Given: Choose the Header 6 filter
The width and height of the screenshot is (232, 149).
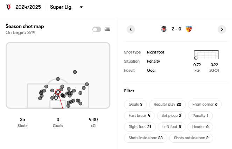Looking at the screenshot, I should (201, 127).
